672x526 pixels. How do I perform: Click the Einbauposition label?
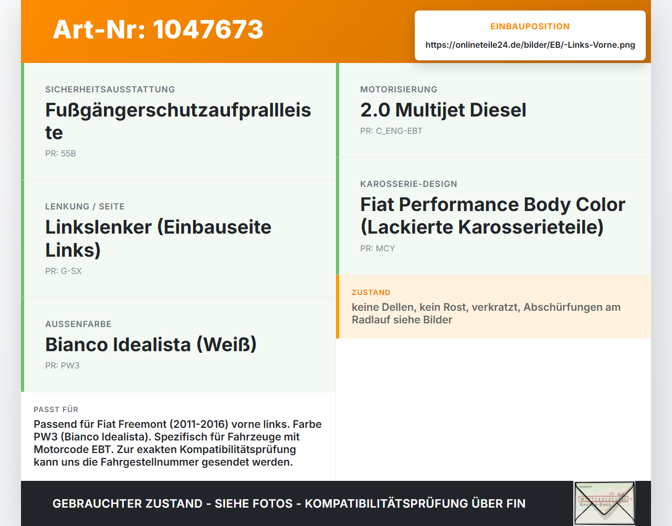pyautogui.click(x=530, y=27)
